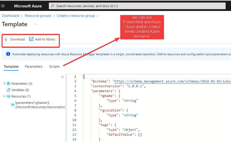Click the "tags" key on line 11
The width and height of the screenshot is (231, 142).
(104, 125)
